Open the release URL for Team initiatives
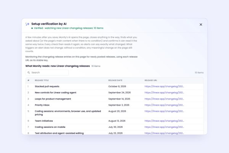 point(164,121)
